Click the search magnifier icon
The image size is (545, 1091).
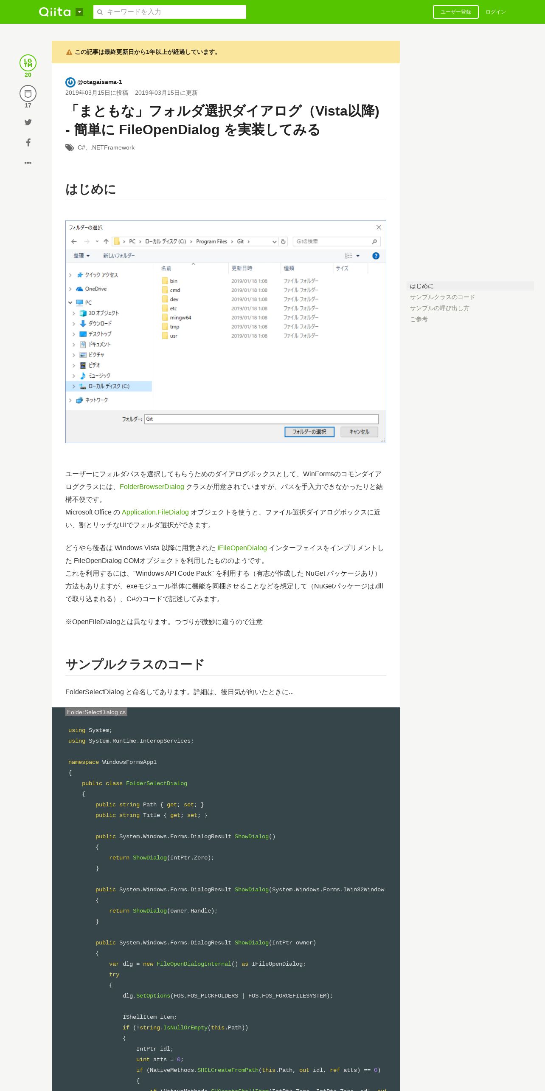click(100, 12)
